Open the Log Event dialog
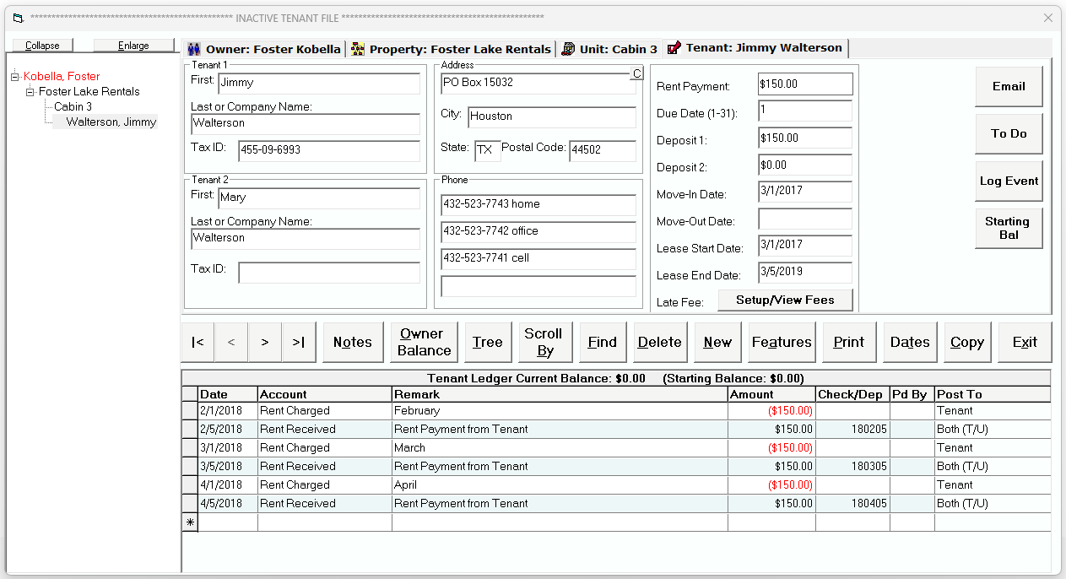 (x=1009, y=181)
